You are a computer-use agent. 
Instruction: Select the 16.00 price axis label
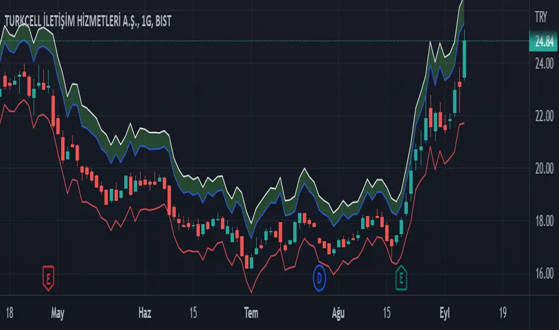click(544, 274)
